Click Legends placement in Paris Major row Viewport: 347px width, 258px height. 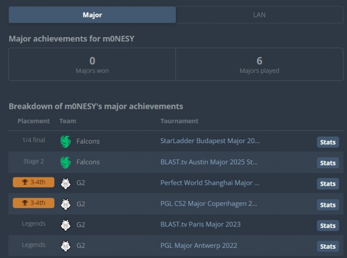(34, 224)
